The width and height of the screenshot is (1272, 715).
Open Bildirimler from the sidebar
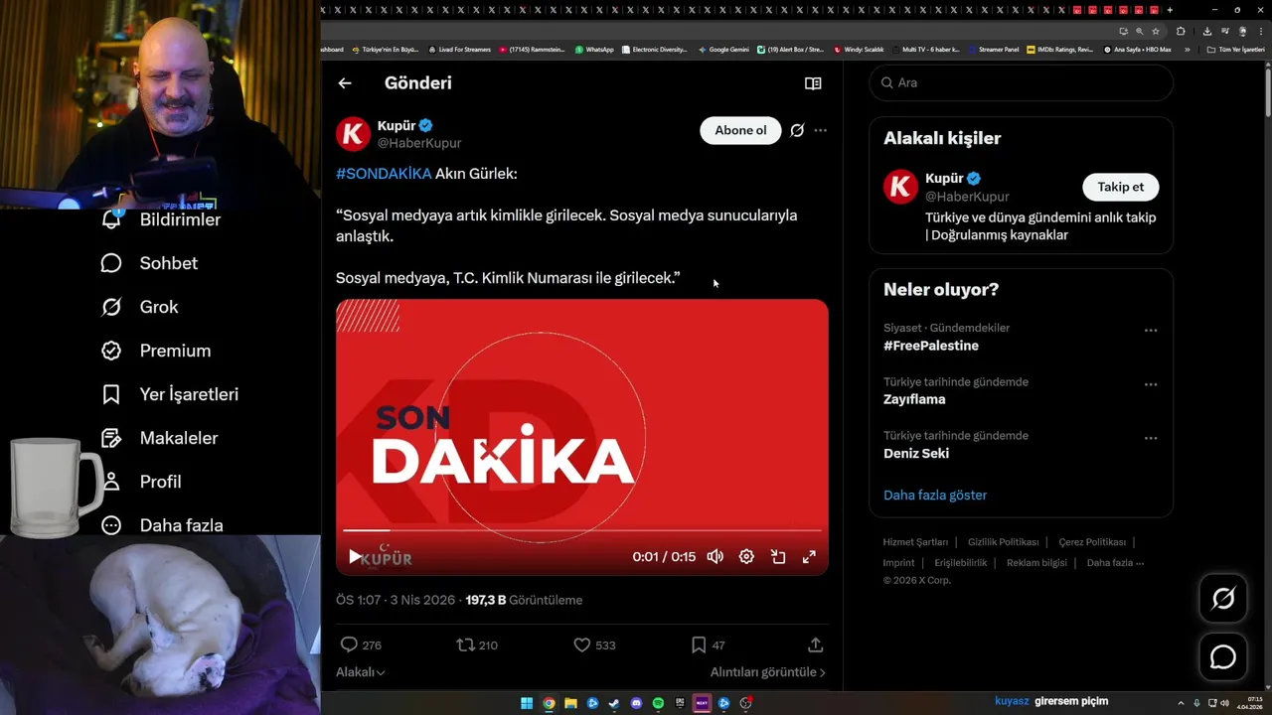[x=161, y=219]
